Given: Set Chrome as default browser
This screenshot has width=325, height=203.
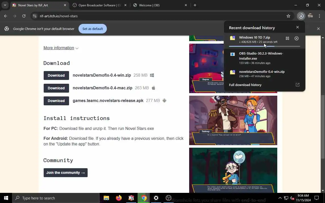Looking at the screenshot, I should pos(92,29).
